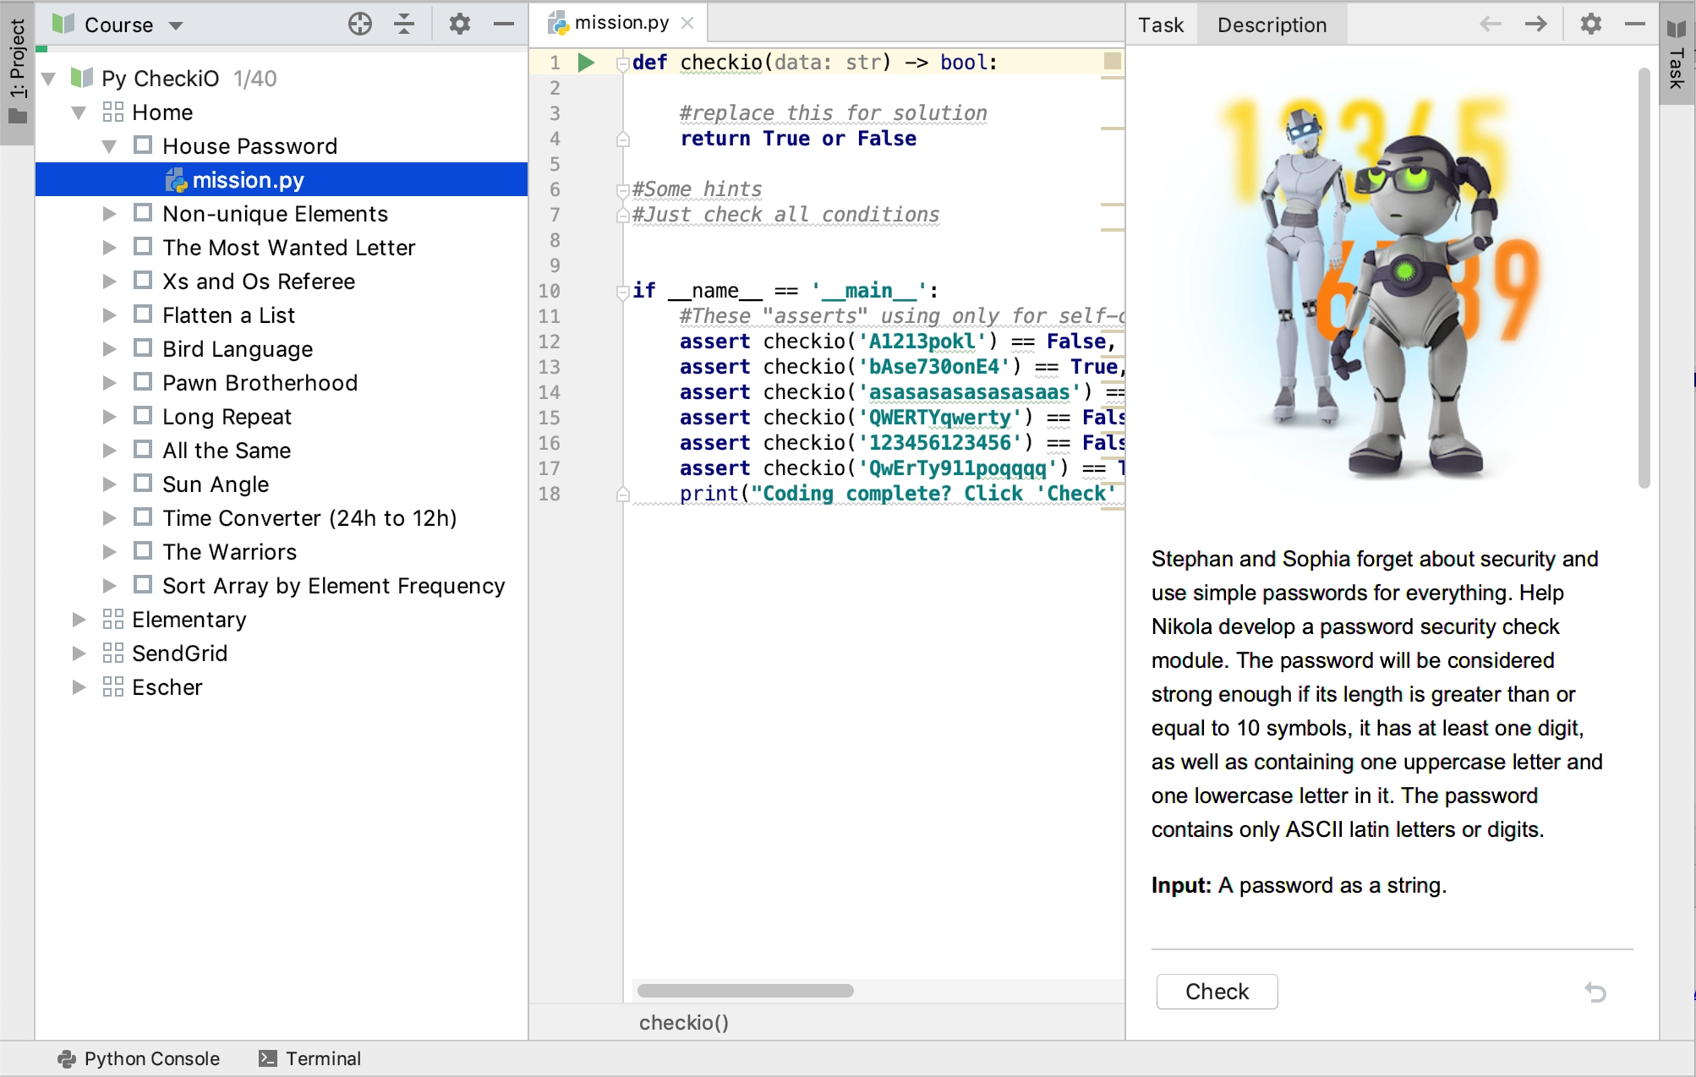The image size is (1696, 1077).
Task: Click the balance/equalize icon in toolbar
Action: pos(403,25)
